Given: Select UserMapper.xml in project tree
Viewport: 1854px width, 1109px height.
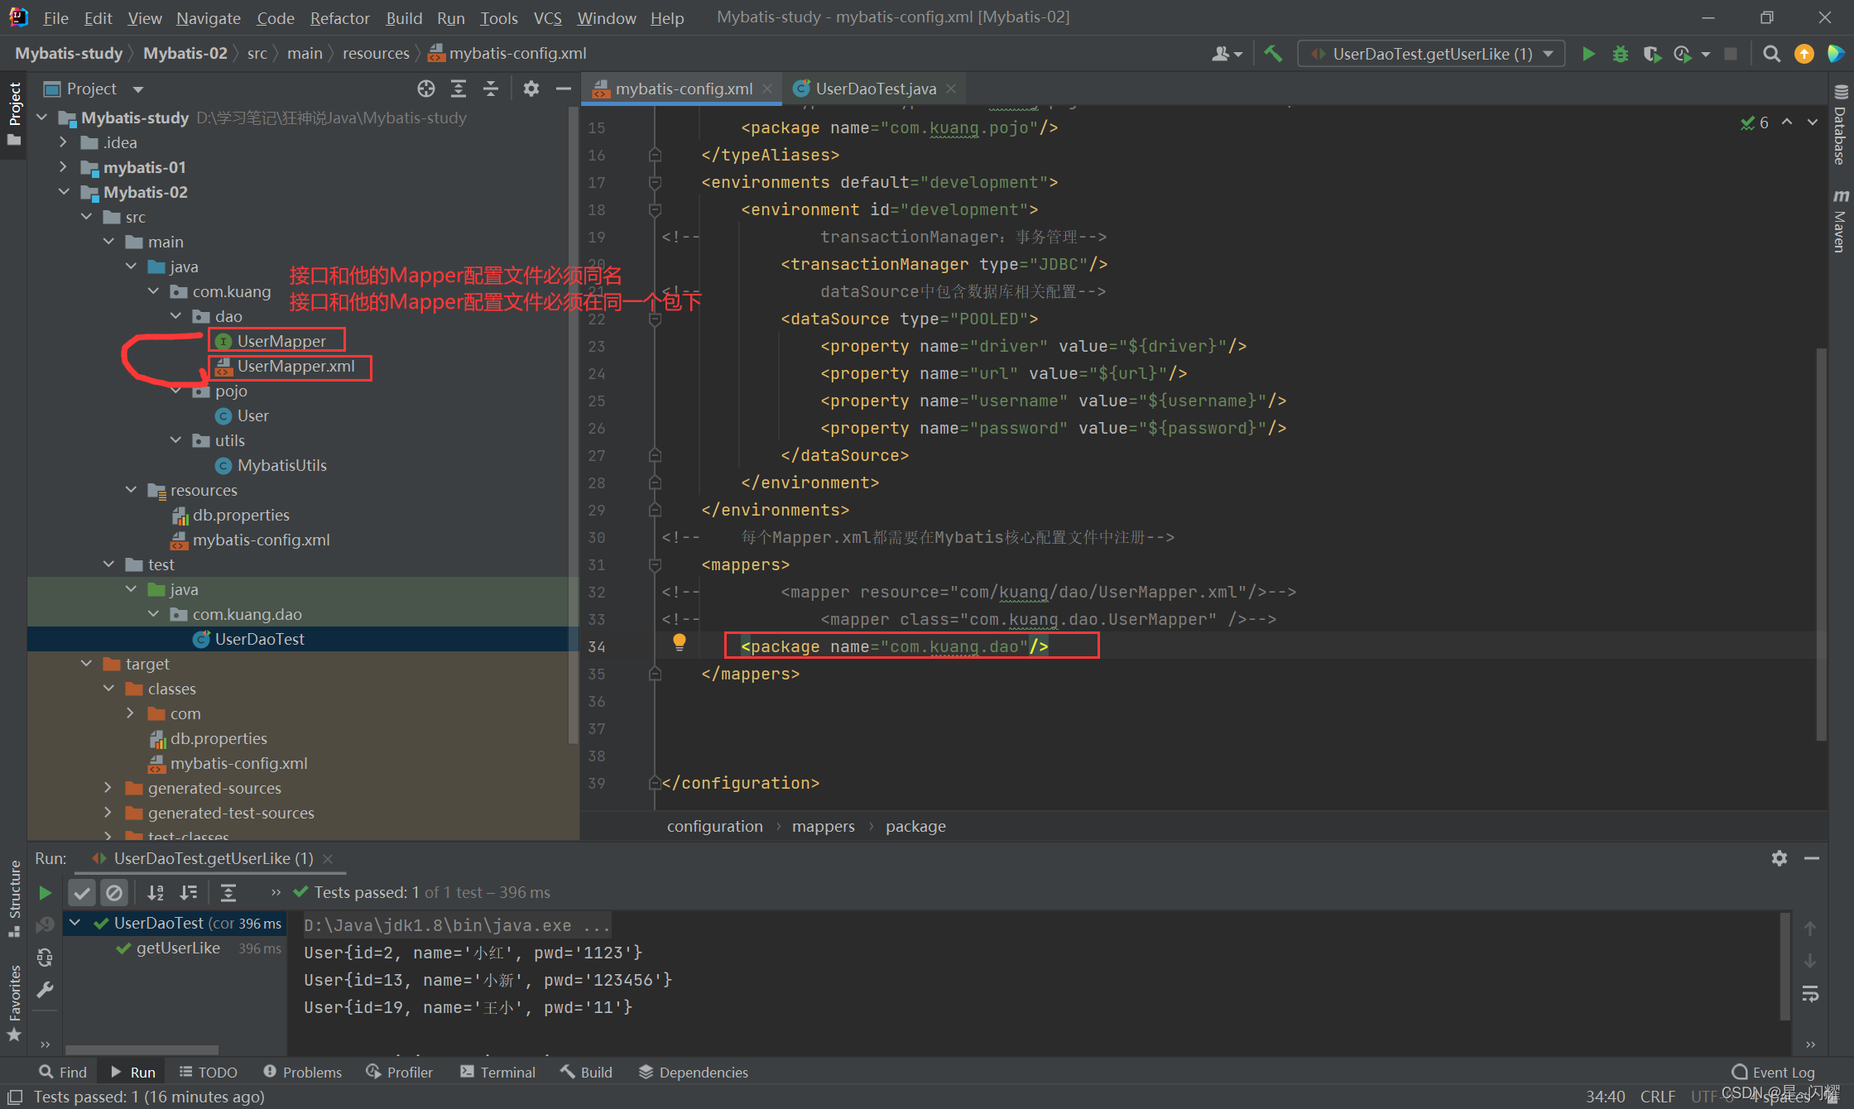Looking at the screenshot, I should pyautogui.click(x=295, y=366).
